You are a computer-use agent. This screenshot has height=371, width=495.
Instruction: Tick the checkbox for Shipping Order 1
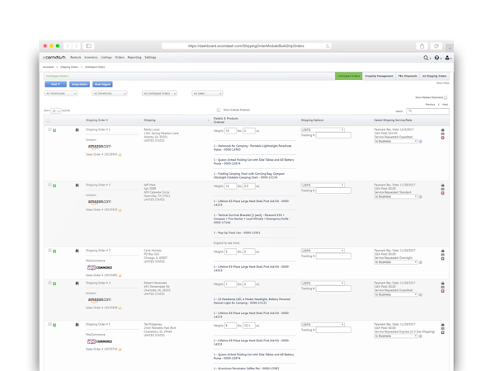(x=49, y=129)
